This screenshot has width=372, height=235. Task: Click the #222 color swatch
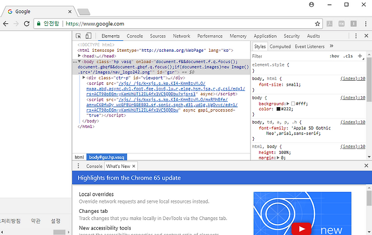click(278, 109)
